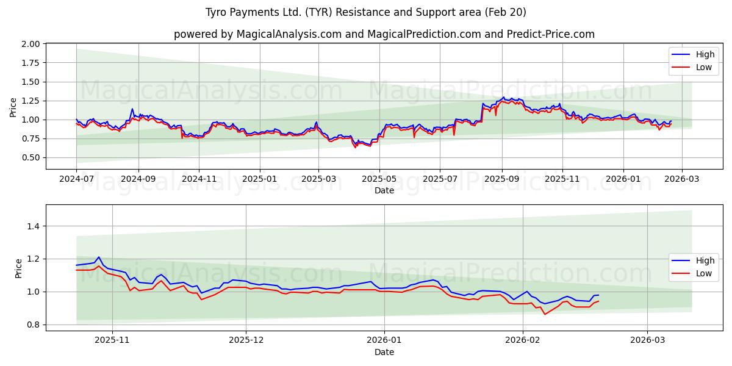Click the top chart y-axis value 1.50
Image resolution: width=732 pixels, height=366 pixels.
click(30, 82)
